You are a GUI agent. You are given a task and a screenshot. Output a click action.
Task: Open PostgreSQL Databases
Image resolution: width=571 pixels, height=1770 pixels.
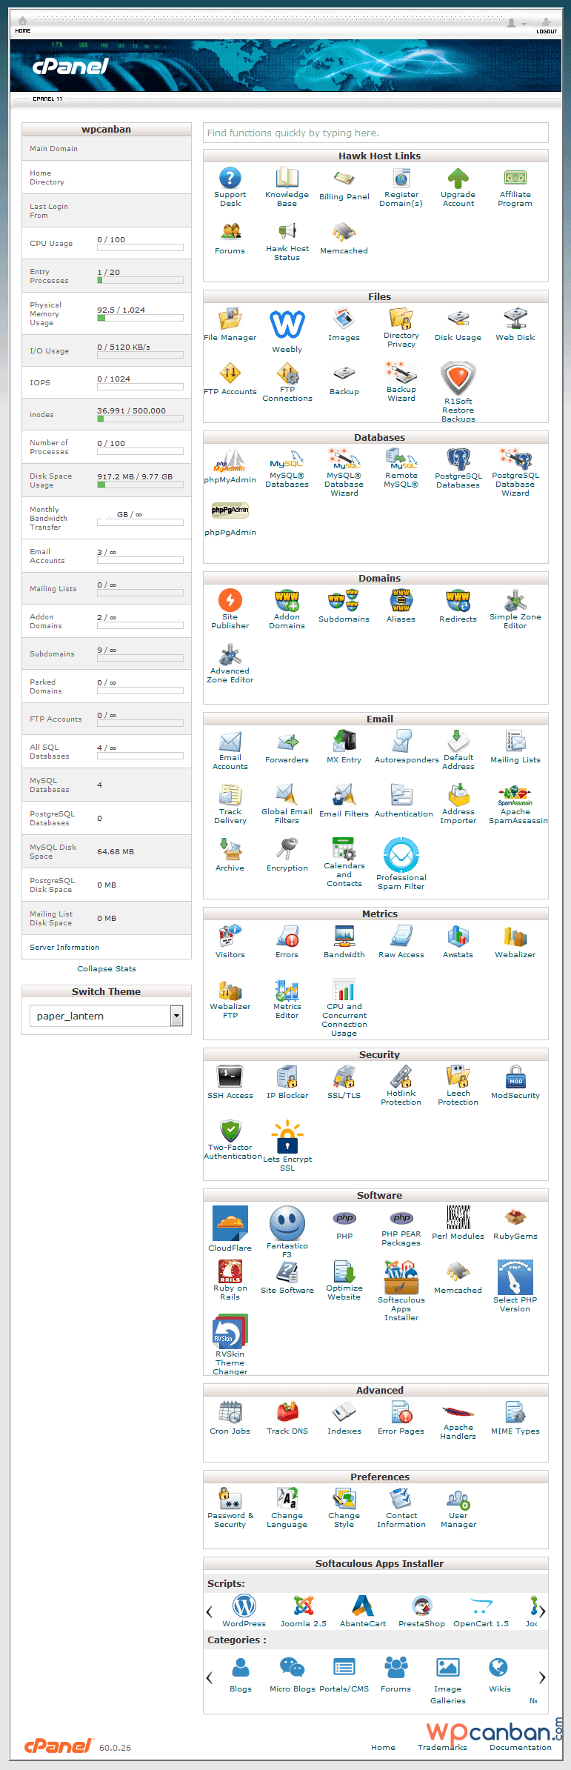[x=458, y=459]
